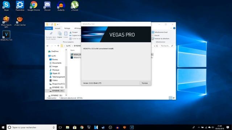Image resolution: width=232 pixels, height=130 pixels.
Task: Launch Audacity from the desktop icon
Action: (x=61, y=6)
